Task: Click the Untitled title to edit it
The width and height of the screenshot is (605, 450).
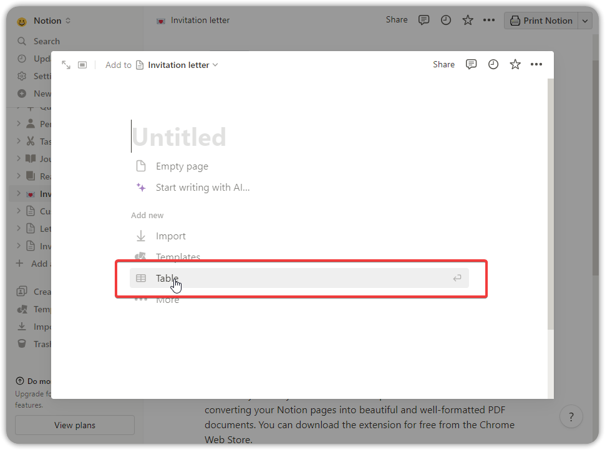Action: pyautogui.click(x=180, y=136)
